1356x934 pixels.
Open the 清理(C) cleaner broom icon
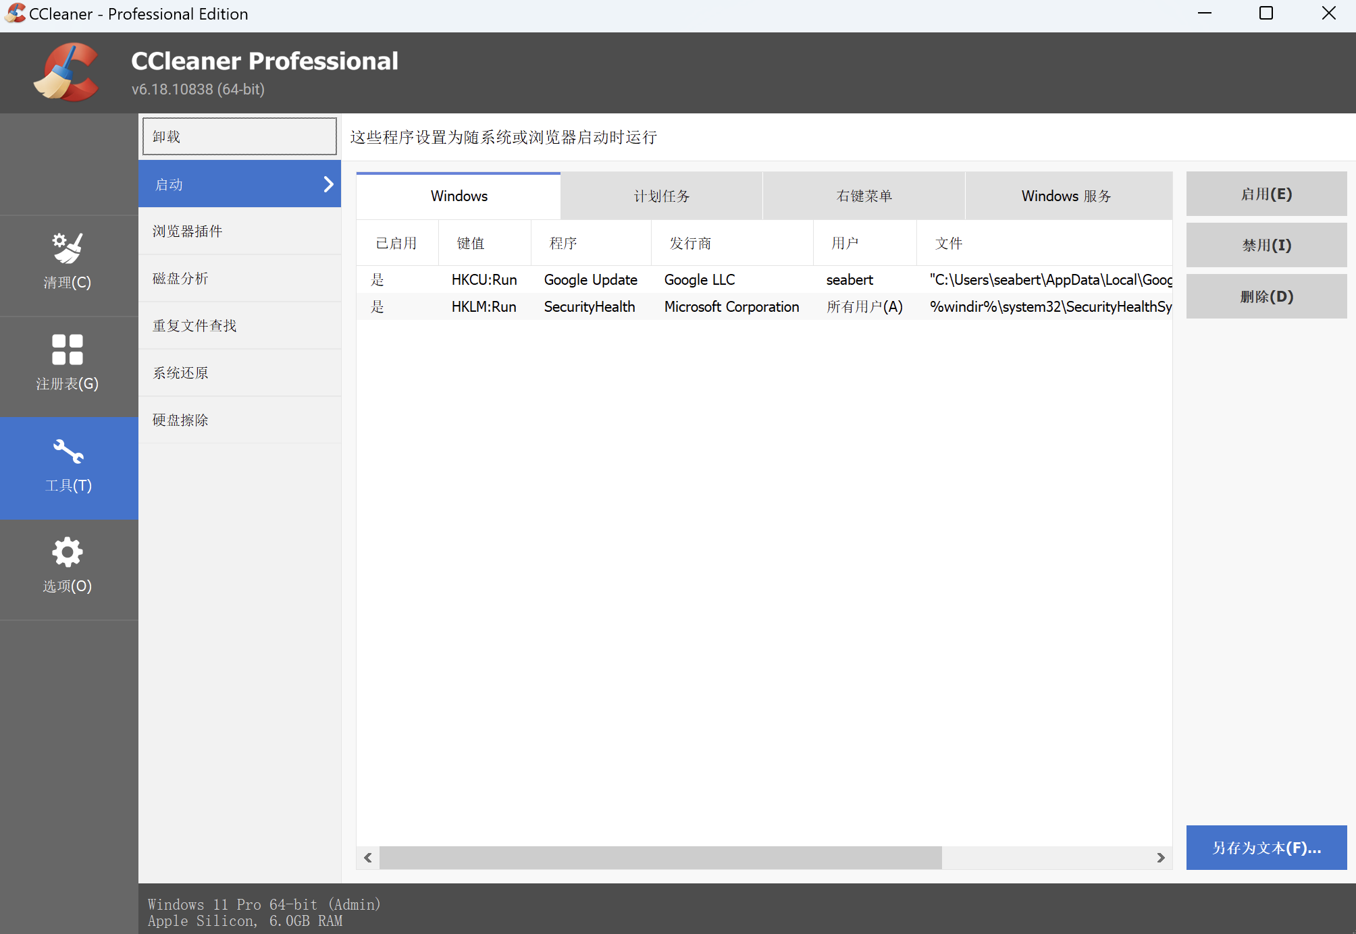click(x=68, y=249)
